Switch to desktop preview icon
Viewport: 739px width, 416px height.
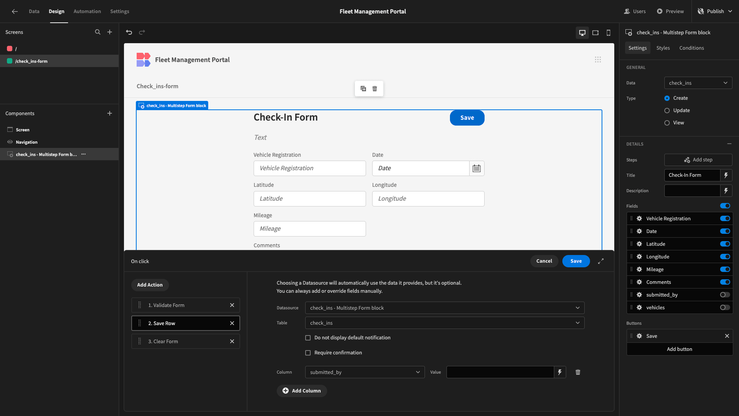tap(582, 33)
